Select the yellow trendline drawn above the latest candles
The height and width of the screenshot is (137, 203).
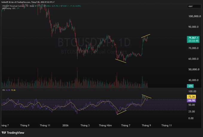(x=146, y=36)
